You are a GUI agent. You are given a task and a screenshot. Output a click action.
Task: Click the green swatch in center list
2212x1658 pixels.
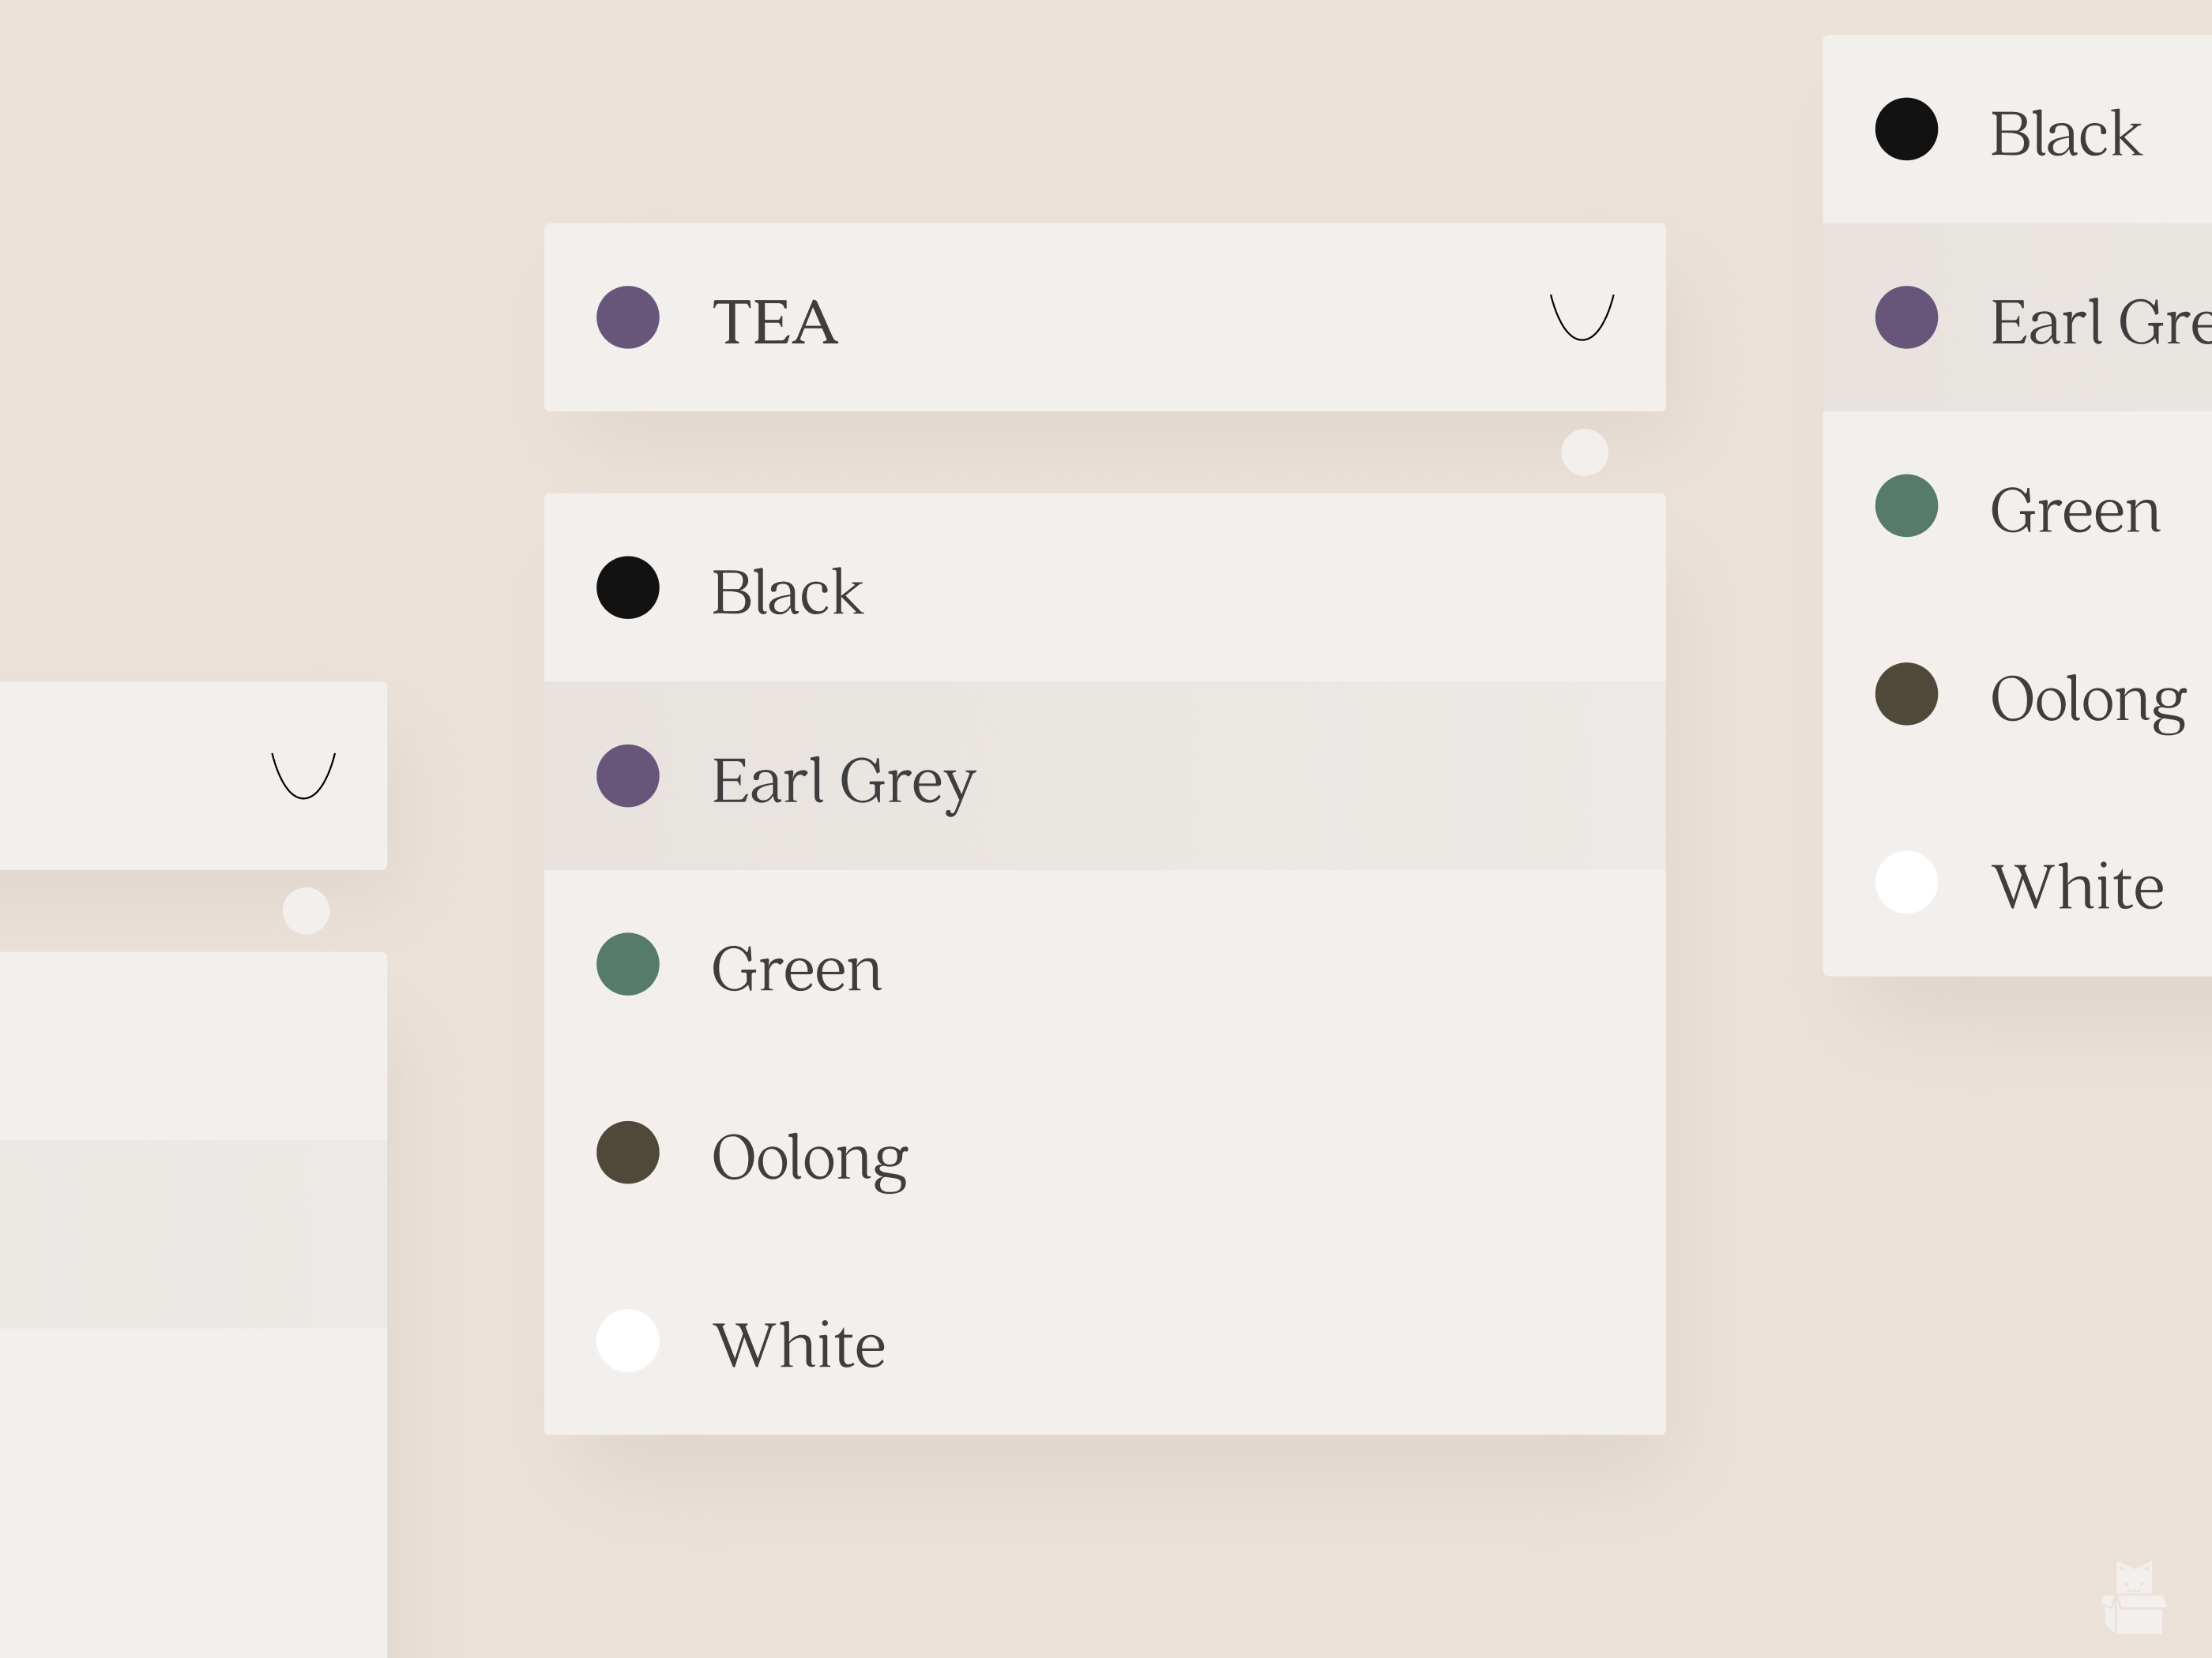[x=628, y=965]
